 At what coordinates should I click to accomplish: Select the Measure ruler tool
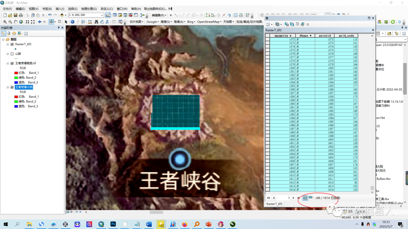(x=90, y=22)
